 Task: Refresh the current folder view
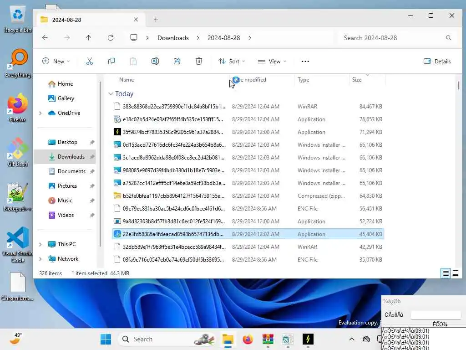click(111, 38)
